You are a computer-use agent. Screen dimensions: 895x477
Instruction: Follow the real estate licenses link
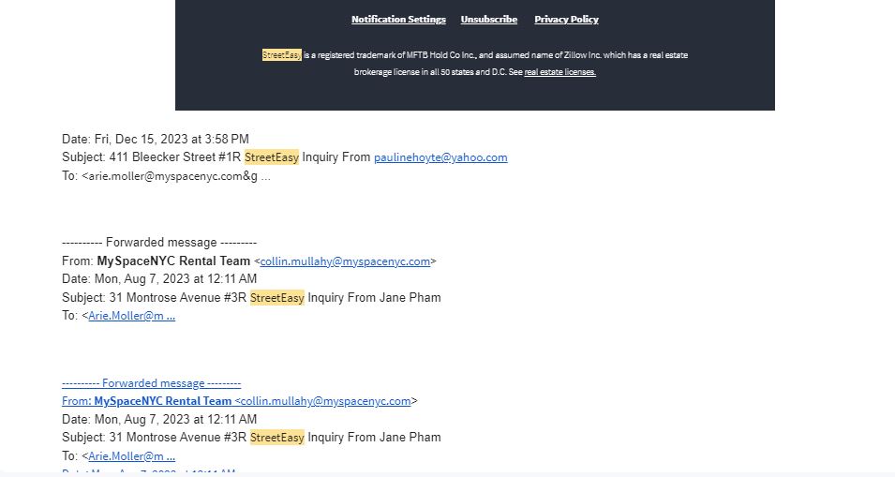559,72
